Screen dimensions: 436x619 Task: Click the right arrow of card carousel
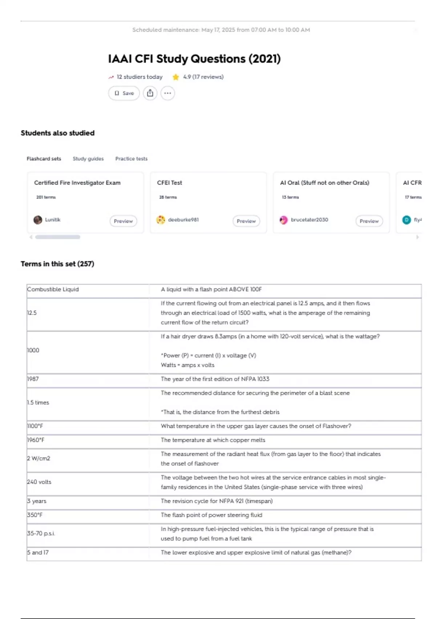click(x=417, y=237)
